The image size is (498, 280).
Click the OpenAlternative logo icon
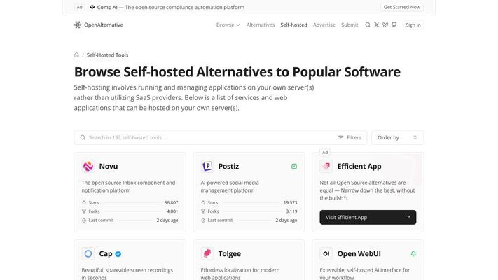point(78,24)
